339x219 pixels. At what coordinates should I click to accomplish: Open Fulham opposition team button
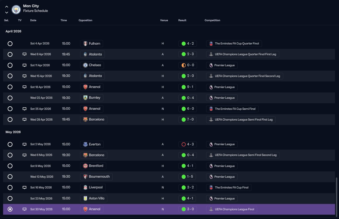coord(92,44)
